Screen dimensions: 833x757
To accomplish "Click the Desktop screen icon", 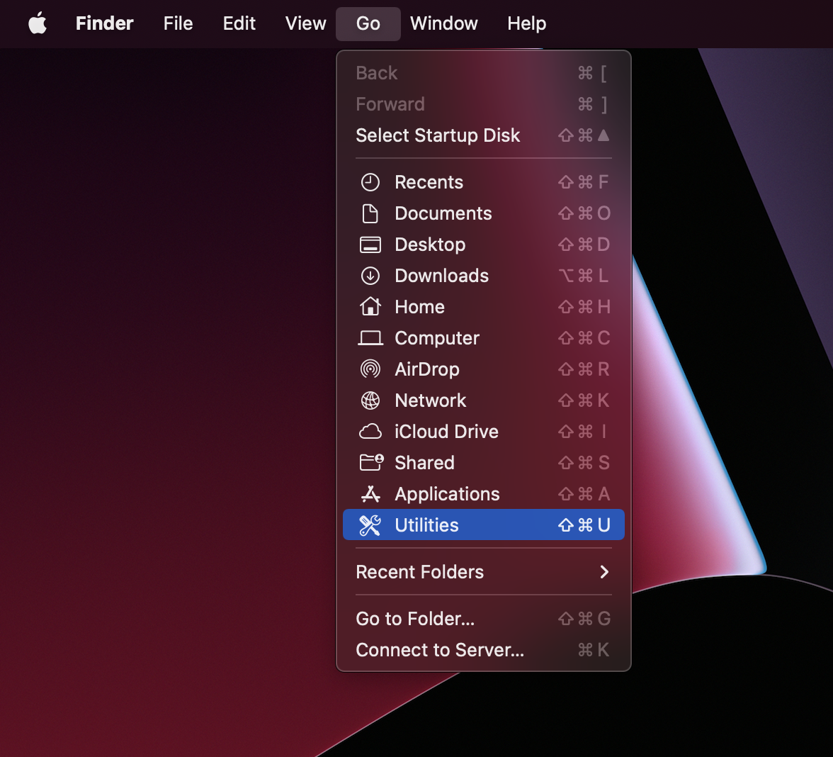I will click(x=370, y=245).
